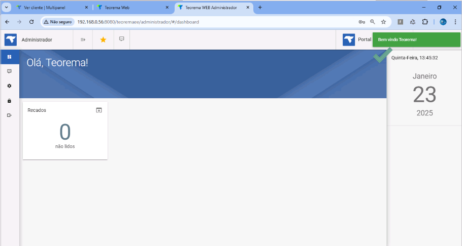
Task: Click the Teorema logo beside Portal
Action: pyautogui.click(x=349, y=39)
